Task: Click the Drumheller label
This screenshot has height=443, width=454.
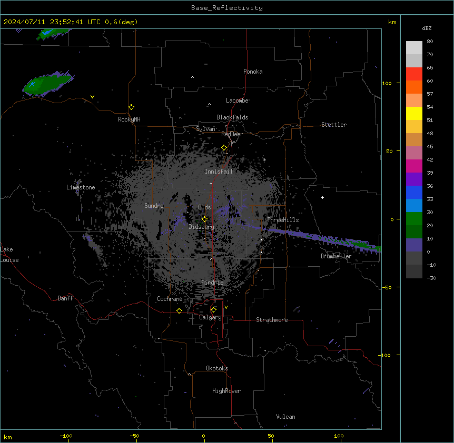Action: coord(336,256)
